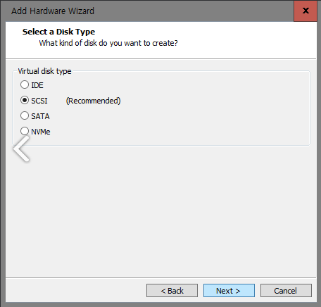
Task: Click the x glyph in the red corner box
Action: (306, 11)
